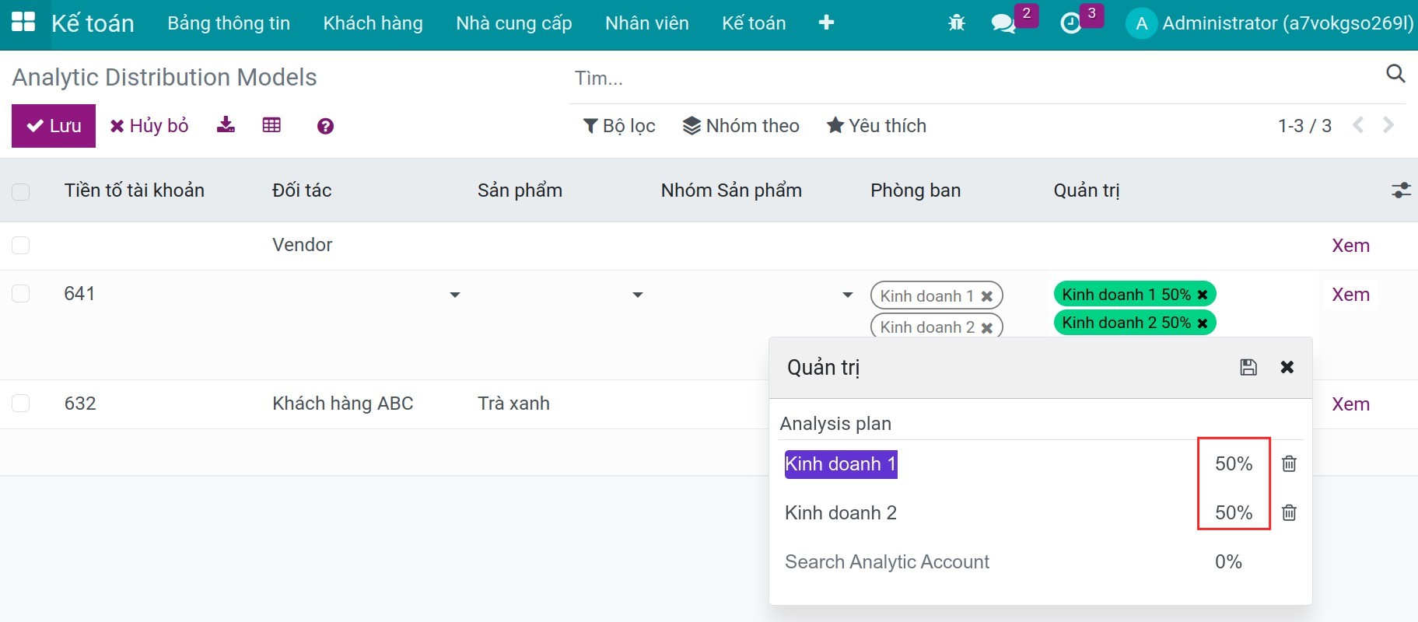Delete Kinh doanh 1 line with trash icon

pyautogui.click(x=1289, y=463)
